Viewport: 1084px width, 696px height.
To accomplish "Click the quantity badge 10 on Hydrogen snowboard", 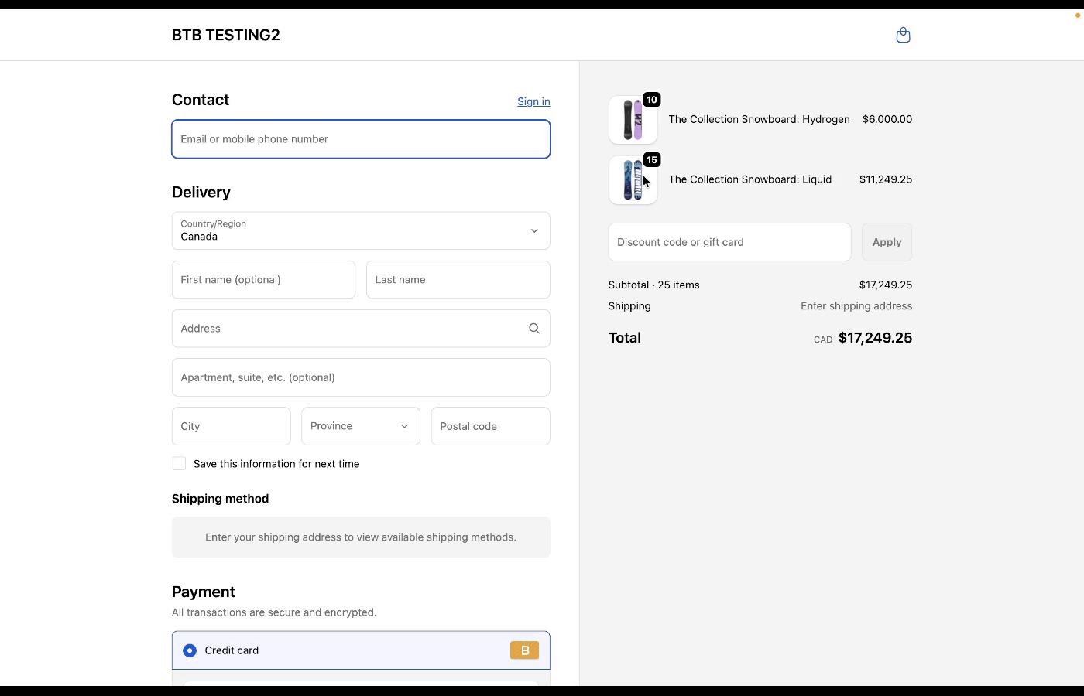I will point(652,100).
